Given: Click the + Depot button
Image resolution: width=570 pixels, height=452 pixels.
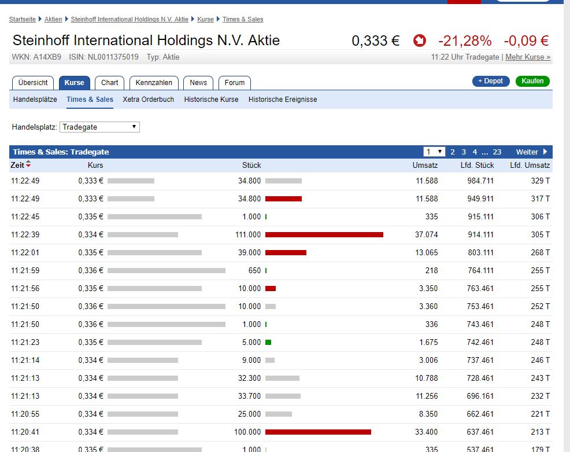Looking at the screenshot, I should pyautogui.click(x=491, y=81).
